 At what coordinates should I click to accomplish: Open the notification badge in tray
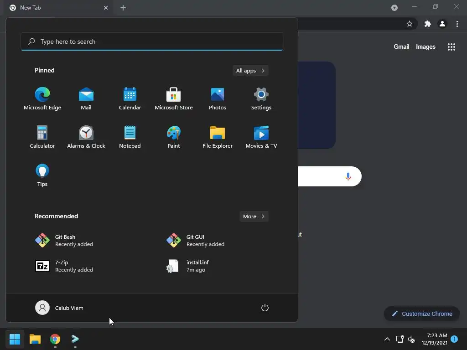click(454, 339)
